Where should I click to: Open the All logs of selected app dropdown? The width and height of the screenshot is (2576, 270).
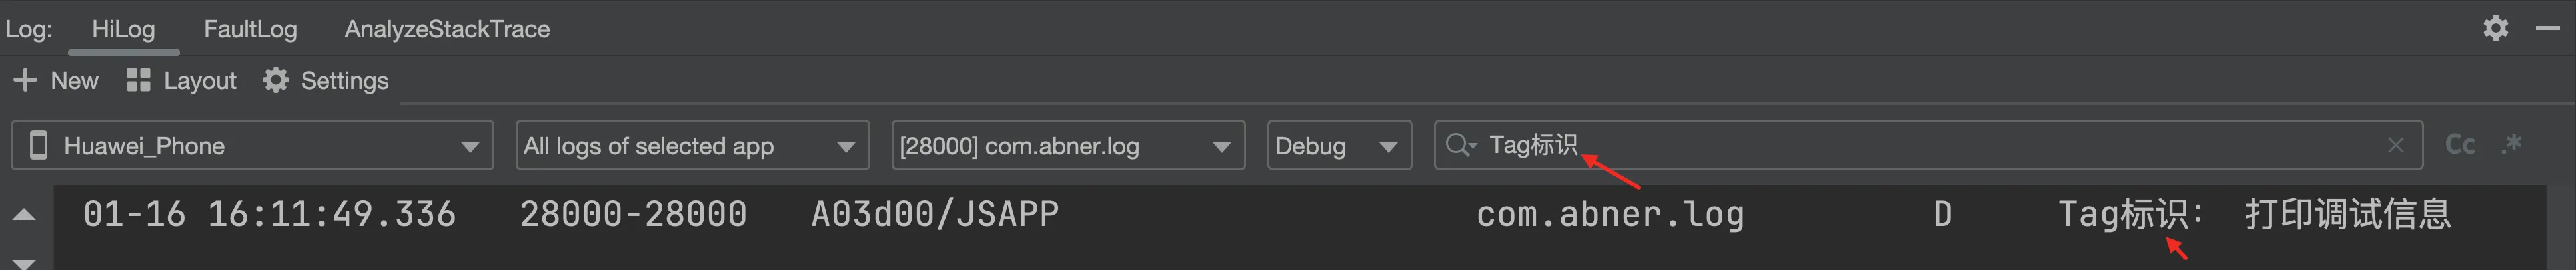(692, 146)
